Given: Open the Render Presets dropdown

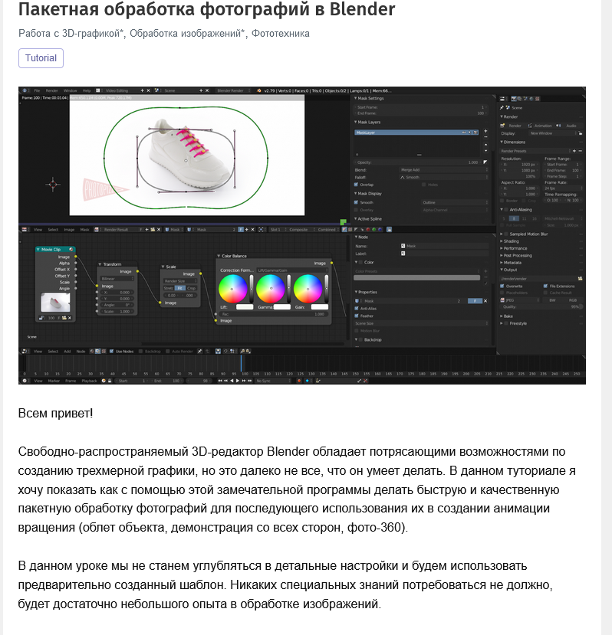Looking at the screenshot, I should coord(535,151).
